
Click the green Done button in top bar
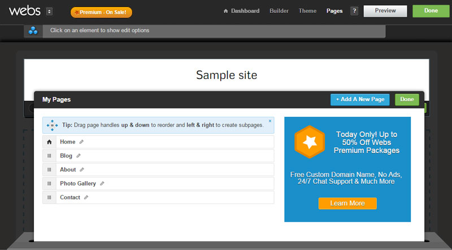coord(431,11)
